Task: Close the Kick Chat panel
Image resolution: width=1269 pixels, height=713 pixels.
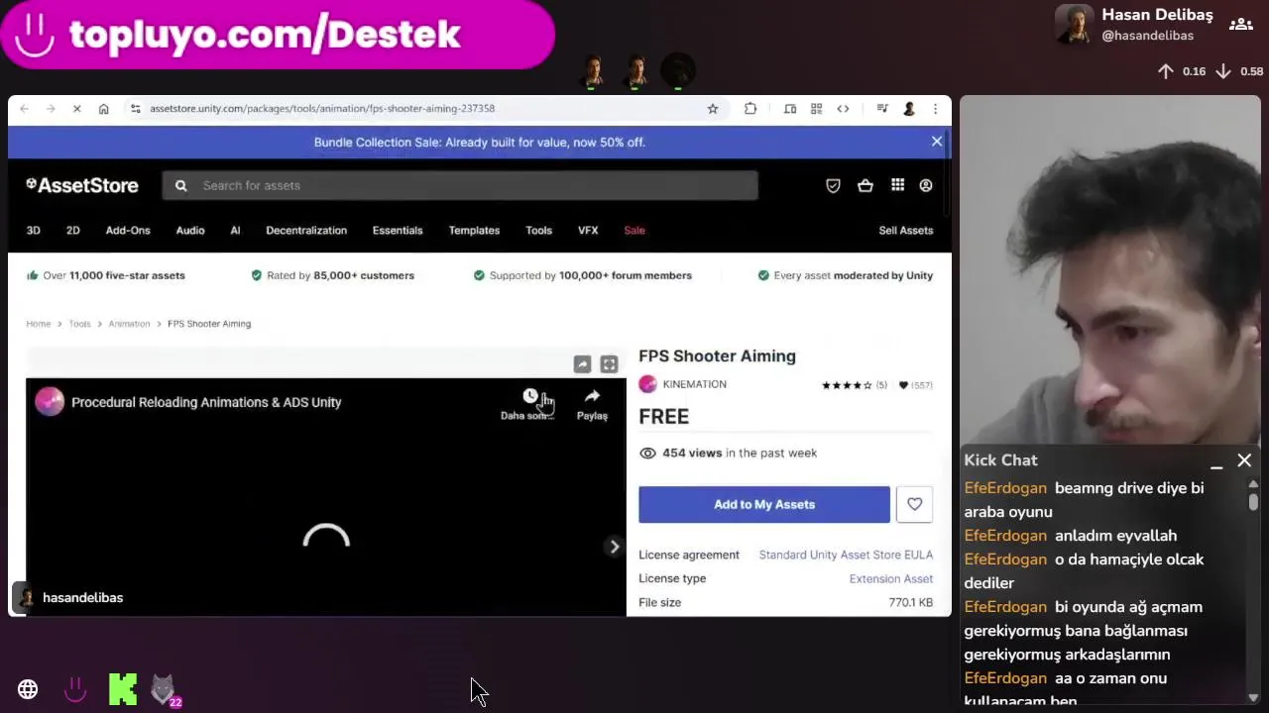Action: coord(1244,460)
